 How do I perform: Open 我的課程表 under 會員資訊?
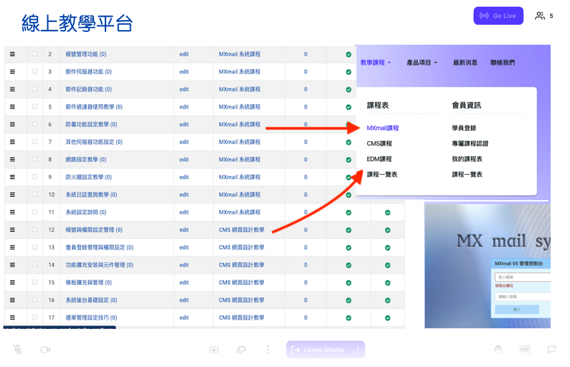[x=467, y=159]
